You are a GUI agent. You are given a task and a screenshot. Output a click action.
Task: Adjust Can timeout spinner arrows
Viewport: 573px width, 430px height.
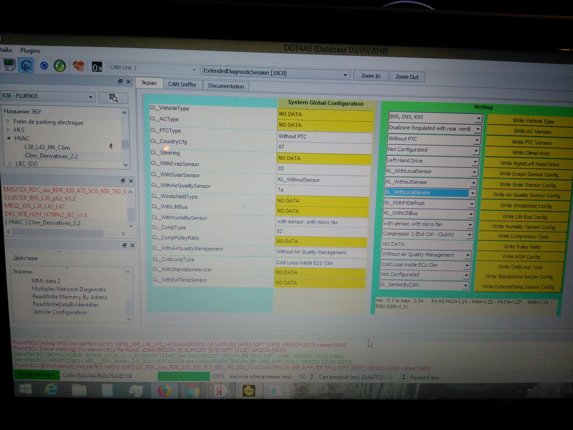click(x=403, y=377)
